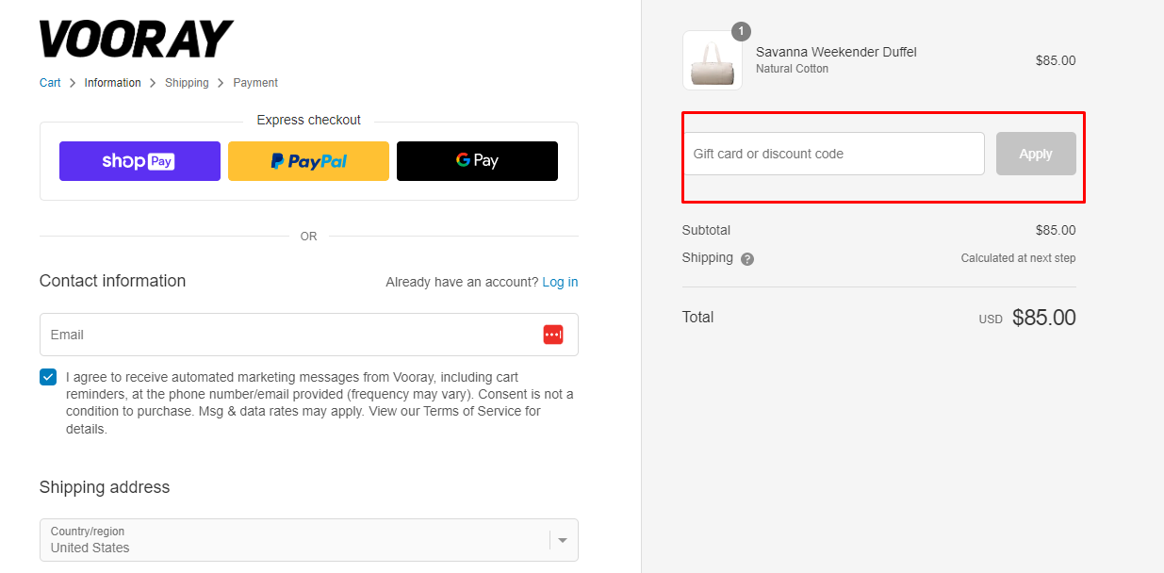Open Savanna Weekender Duffel product thumbnail
The width and height of the screenshot is (1164, 573).
pos(712,60)
